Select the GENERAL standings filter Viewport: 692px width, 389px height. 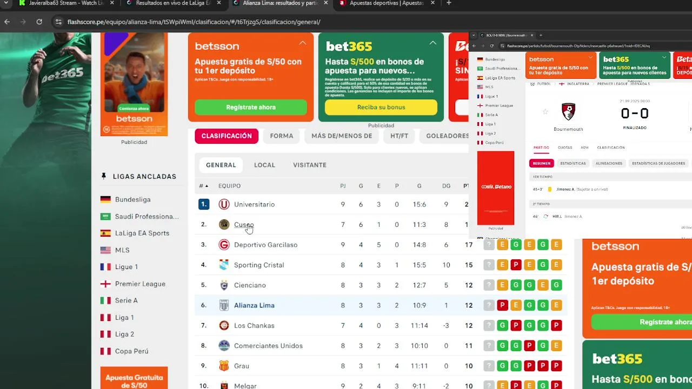click(221, 165)
